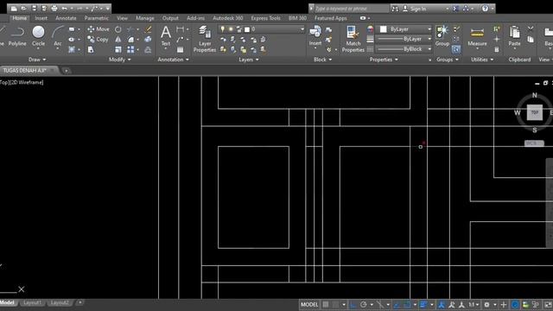This screenshot has width=553, height=311.
Task: Click the Rectangle tool in Draw
Action: 72,29
